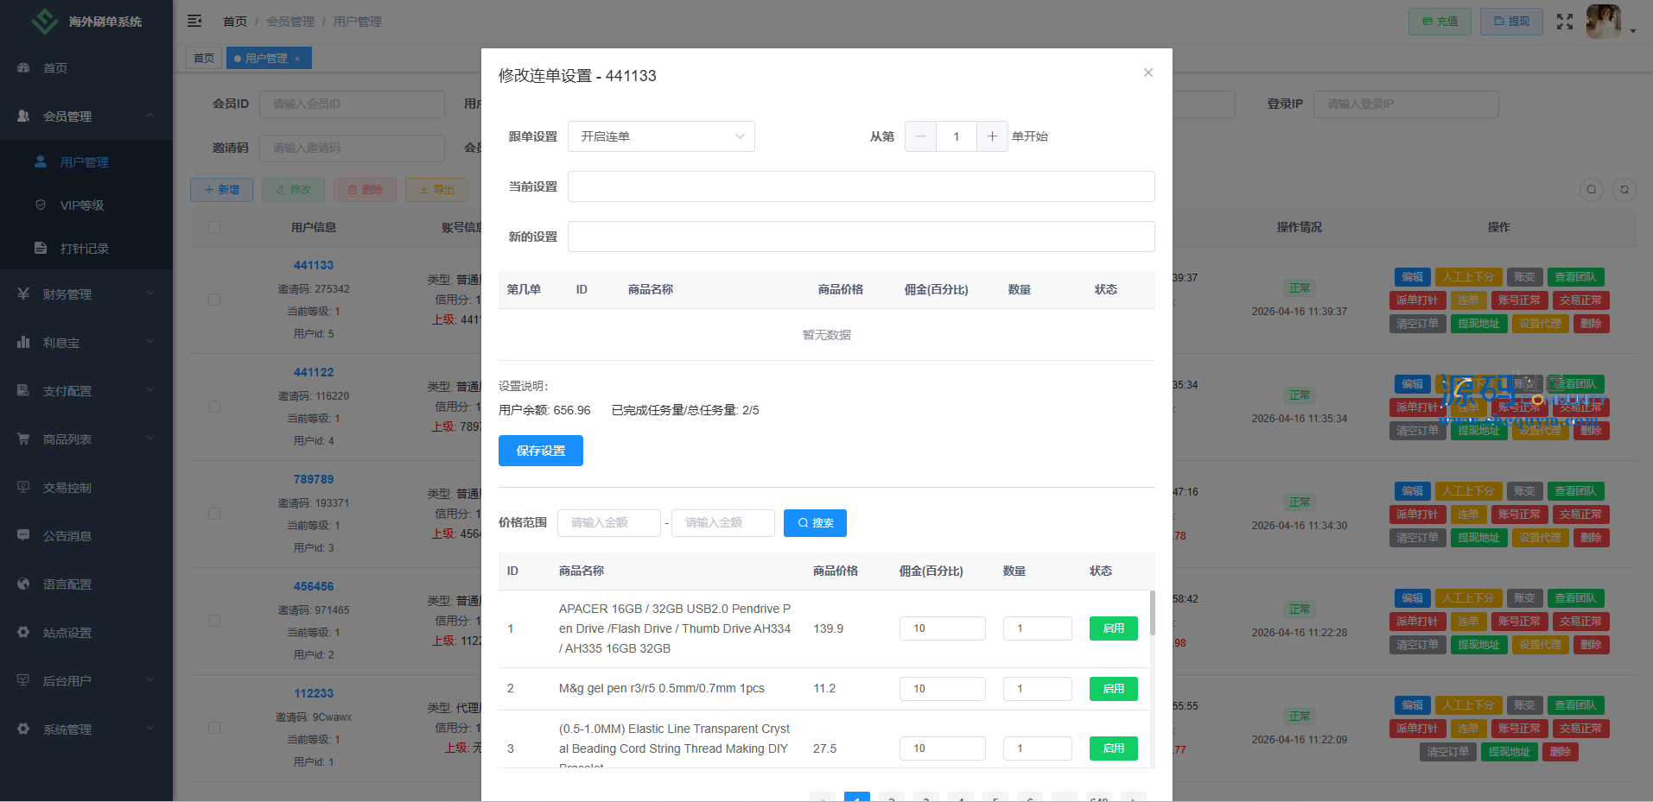Check the checkbox for user 789789
This screenshot has width=1653, height=802.
[x=214, y=514]
